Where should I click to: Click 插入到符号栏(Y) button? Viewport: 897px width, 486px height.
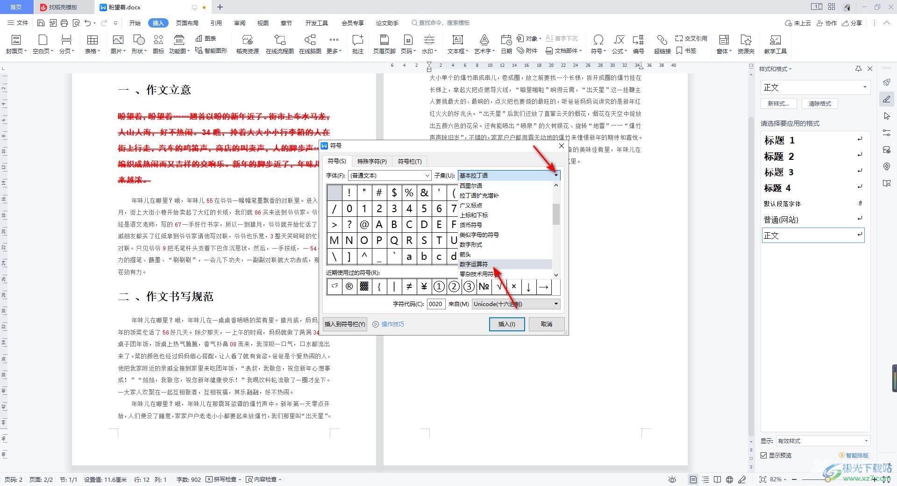pyautogui.click(x=345, y=324)
